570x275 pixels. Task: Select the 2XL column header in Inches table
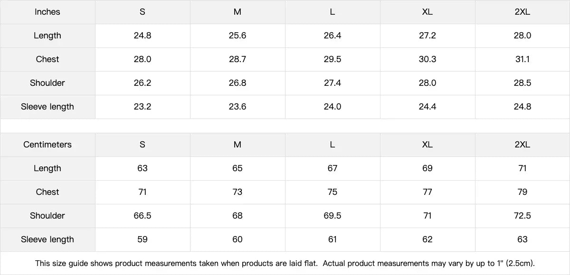click(x=522, y=12)
